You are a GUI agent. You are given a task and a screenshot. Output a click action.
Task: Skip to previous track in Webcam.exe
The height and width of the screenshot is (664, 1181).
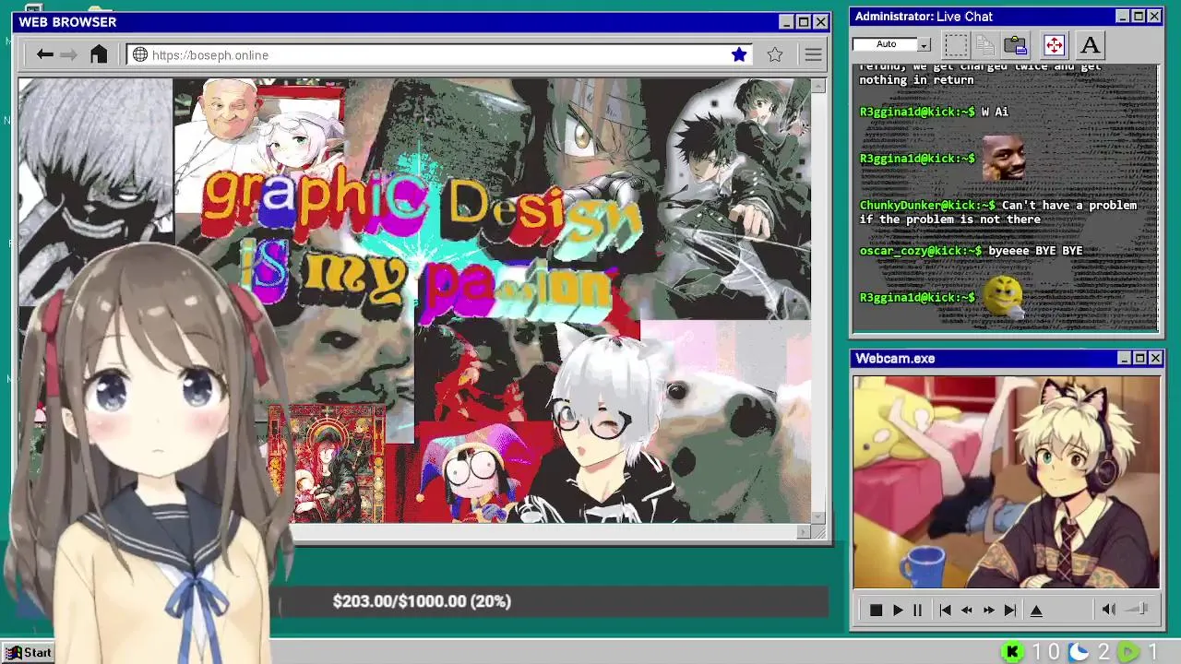coord(945,611)
